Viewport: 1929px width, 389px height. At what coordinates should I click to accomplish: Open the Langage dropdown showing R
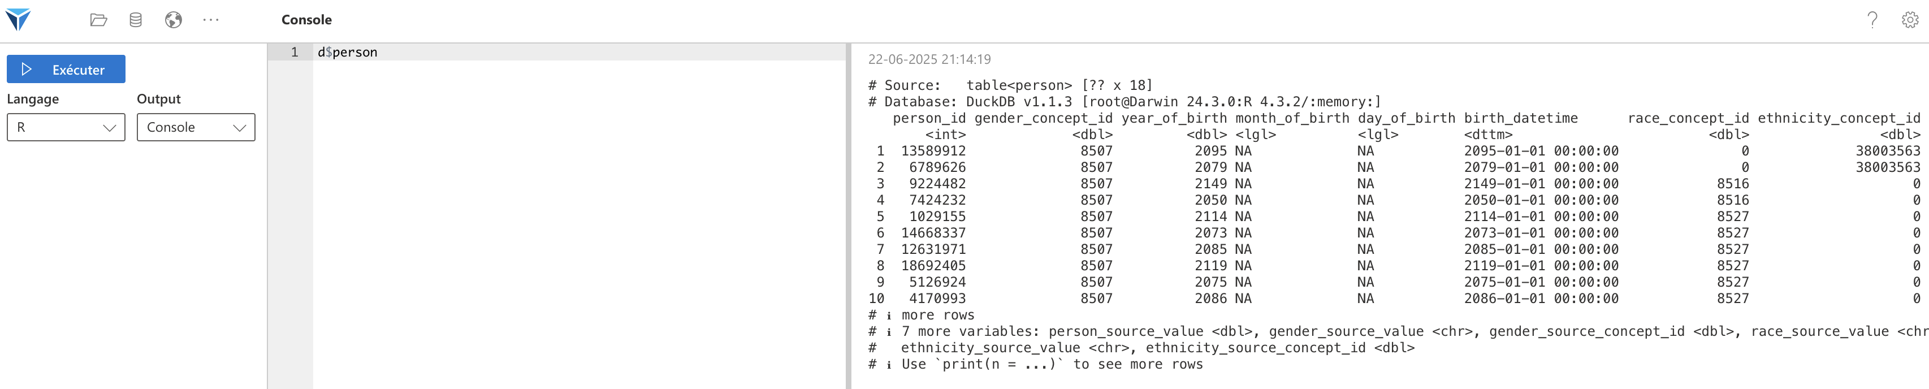point(66,127)
